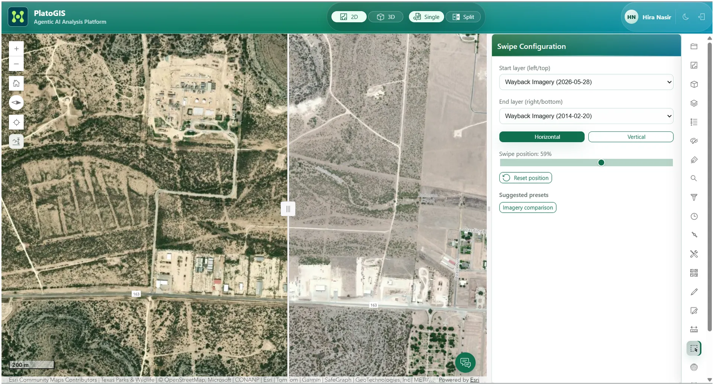Adjust the Swipe position slider
Screen dimensions: 714x385
(x=586, y=163)
